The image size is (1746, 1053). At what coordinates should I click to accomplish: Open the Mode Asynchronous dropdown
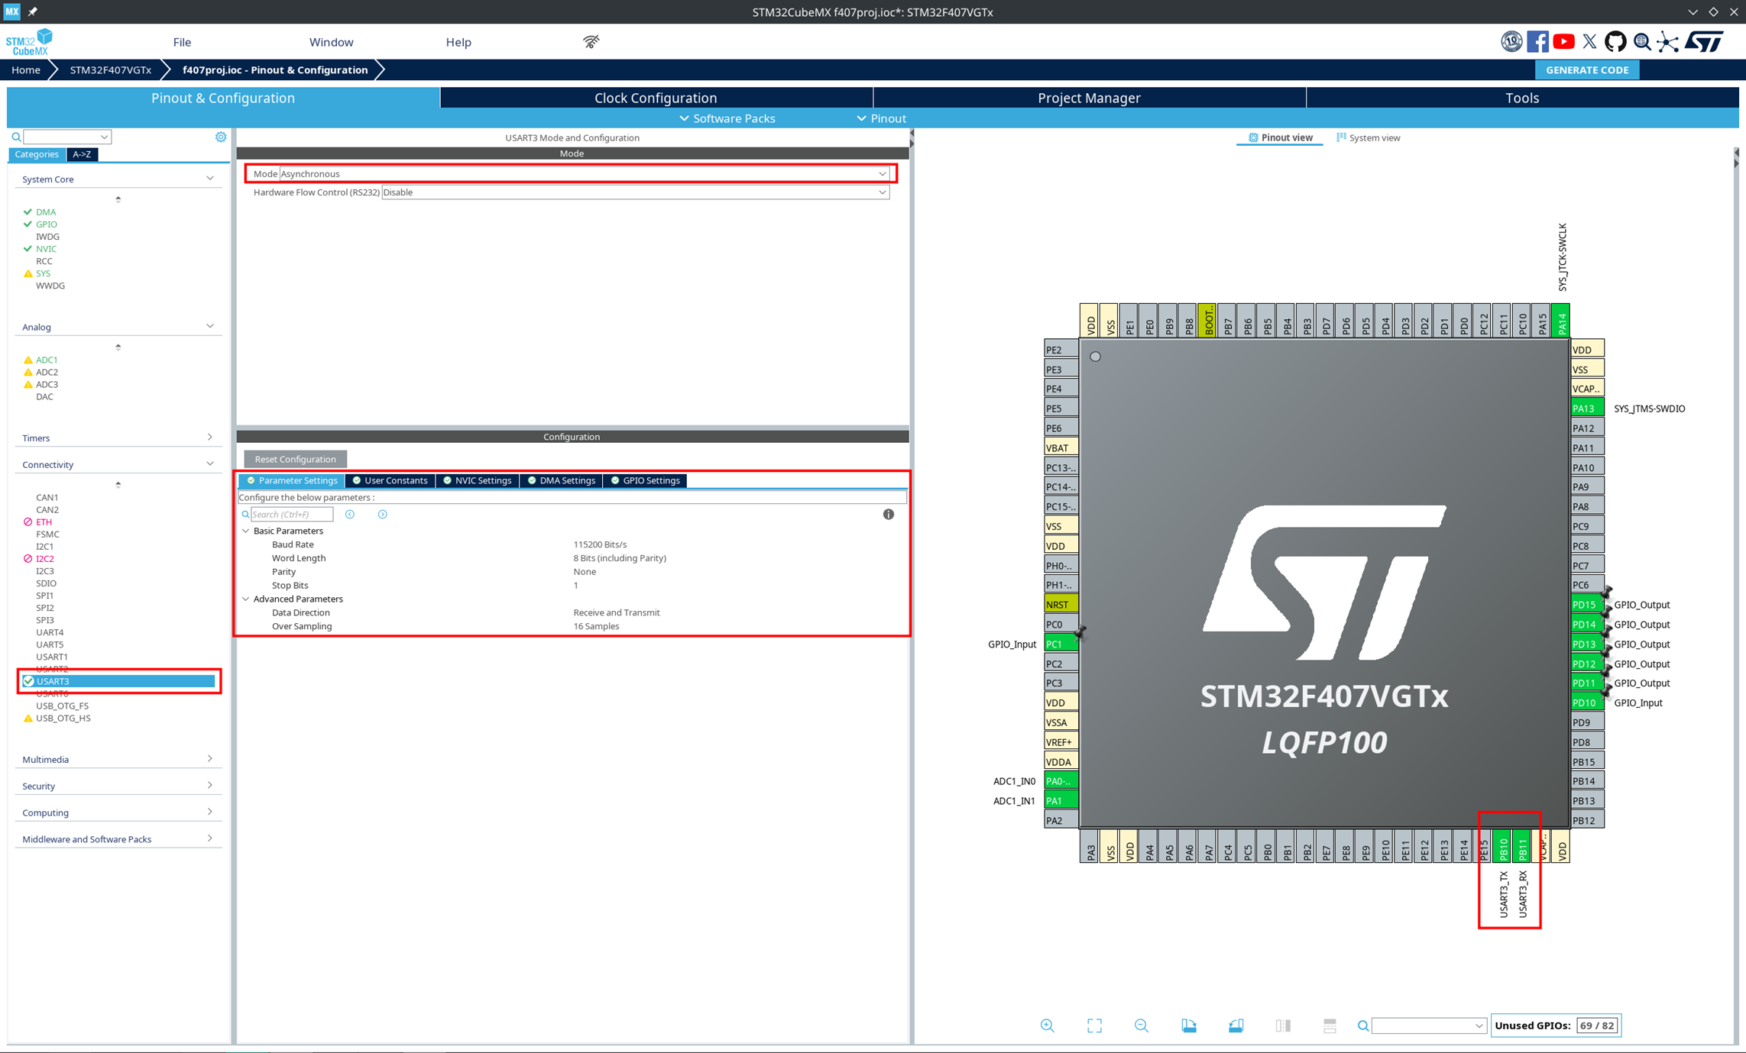pos(883,173)
